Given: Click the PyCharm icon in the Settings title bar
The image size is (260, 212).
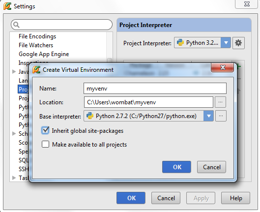Looking at the screenshot, I should click(x=7, y=6).
